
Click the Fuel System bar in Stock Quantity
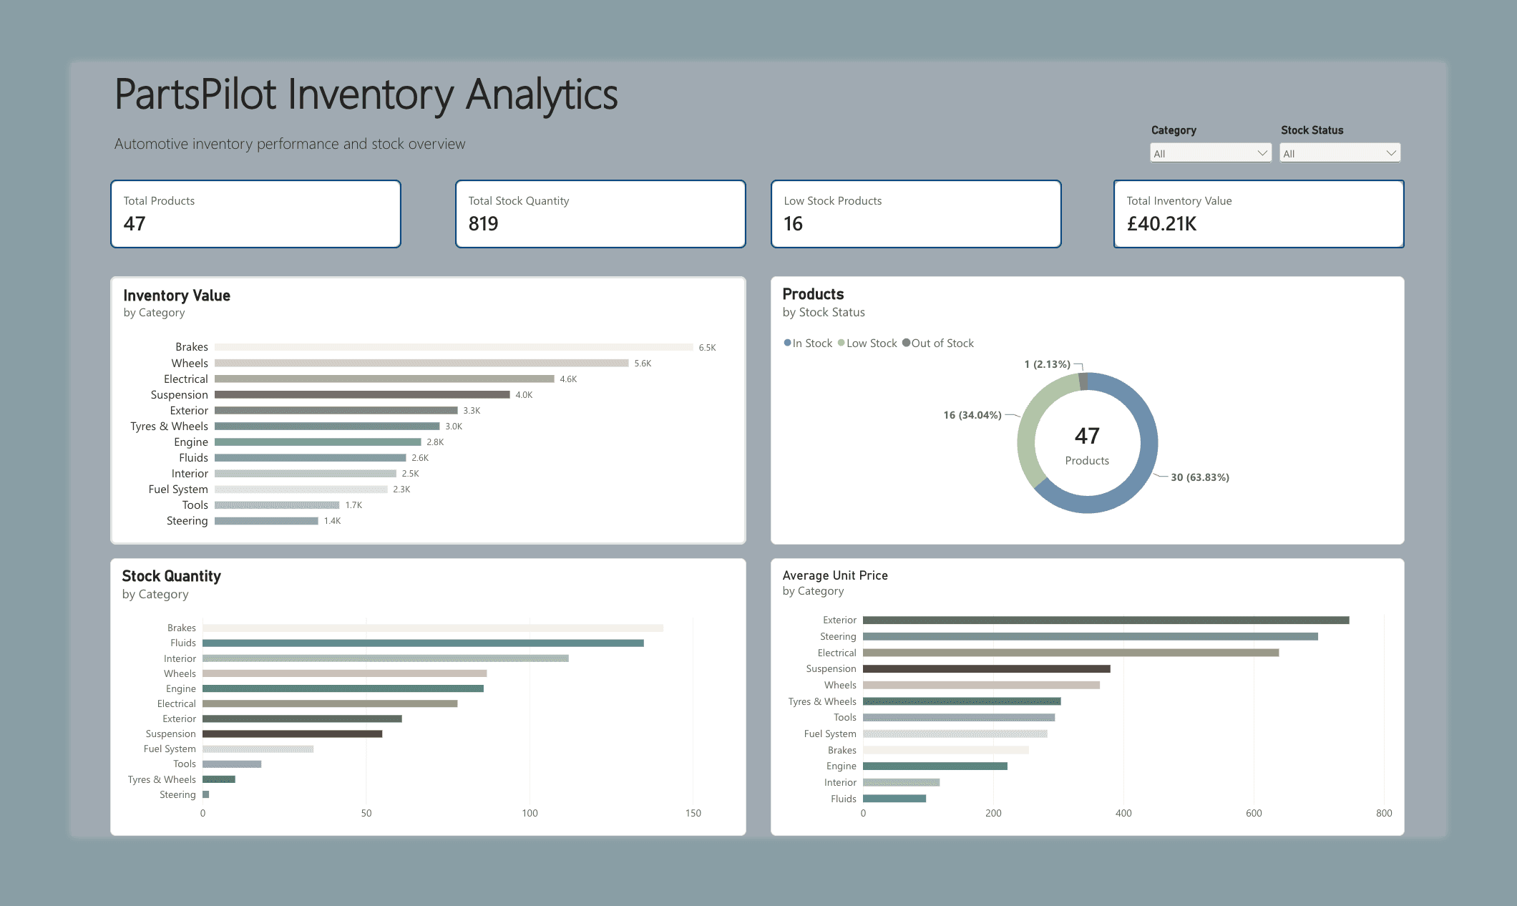[258, 749]
